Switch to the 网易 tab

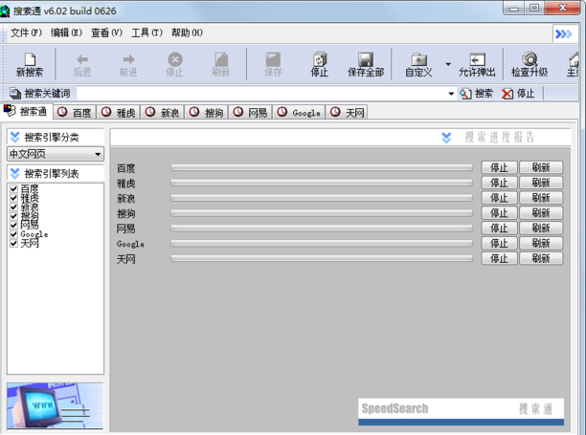(x=251, y=112)
